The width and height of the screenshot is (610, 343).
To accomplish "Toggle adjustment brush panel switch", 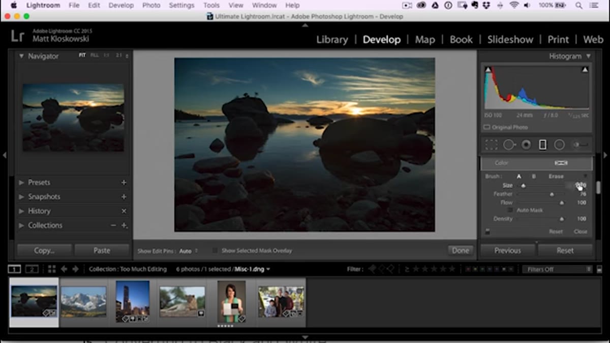I will (487, 231).
